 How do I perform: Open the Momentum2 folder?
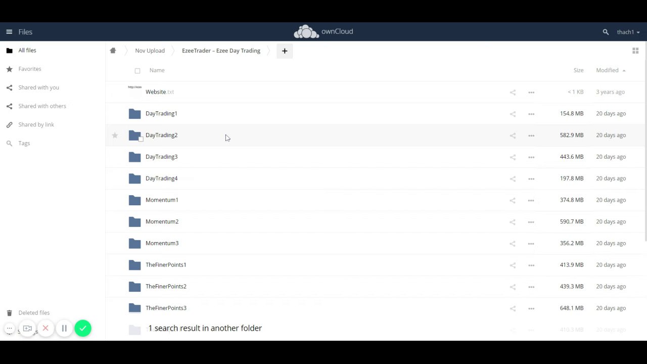click(162, 221)
